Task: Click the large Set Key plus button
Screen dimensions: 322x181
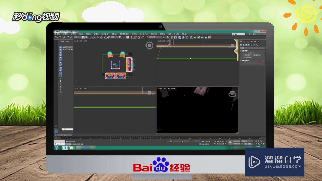Action: [x=230, y=143]
